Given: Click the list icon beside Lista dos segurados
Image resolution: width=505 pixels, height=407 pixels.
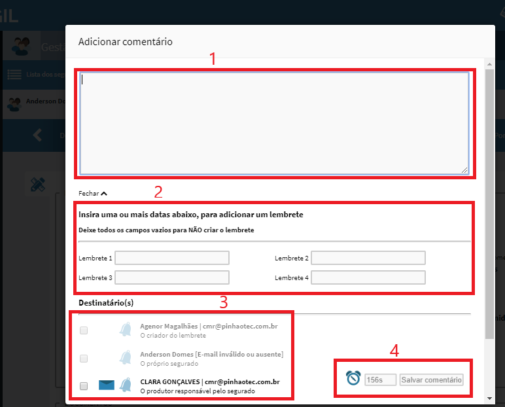Looking at the screenshot, I should pos(14,75).
